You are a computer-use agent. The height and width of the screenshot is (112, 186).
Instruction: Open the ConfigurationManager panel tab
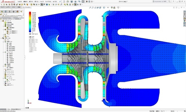pos(10,12)
